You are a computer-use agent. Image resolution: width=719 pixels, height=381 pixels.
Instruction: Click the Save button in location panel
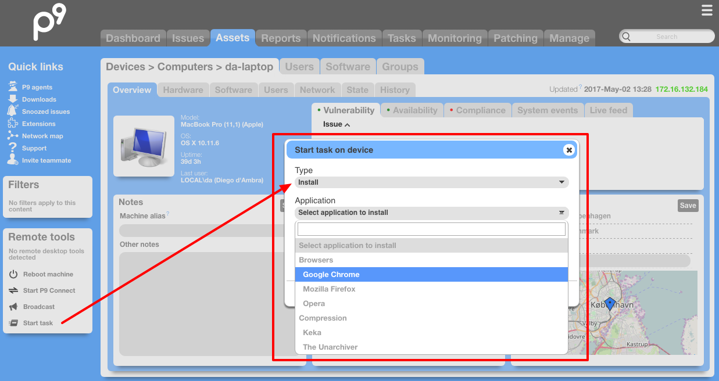click(688, 206)
